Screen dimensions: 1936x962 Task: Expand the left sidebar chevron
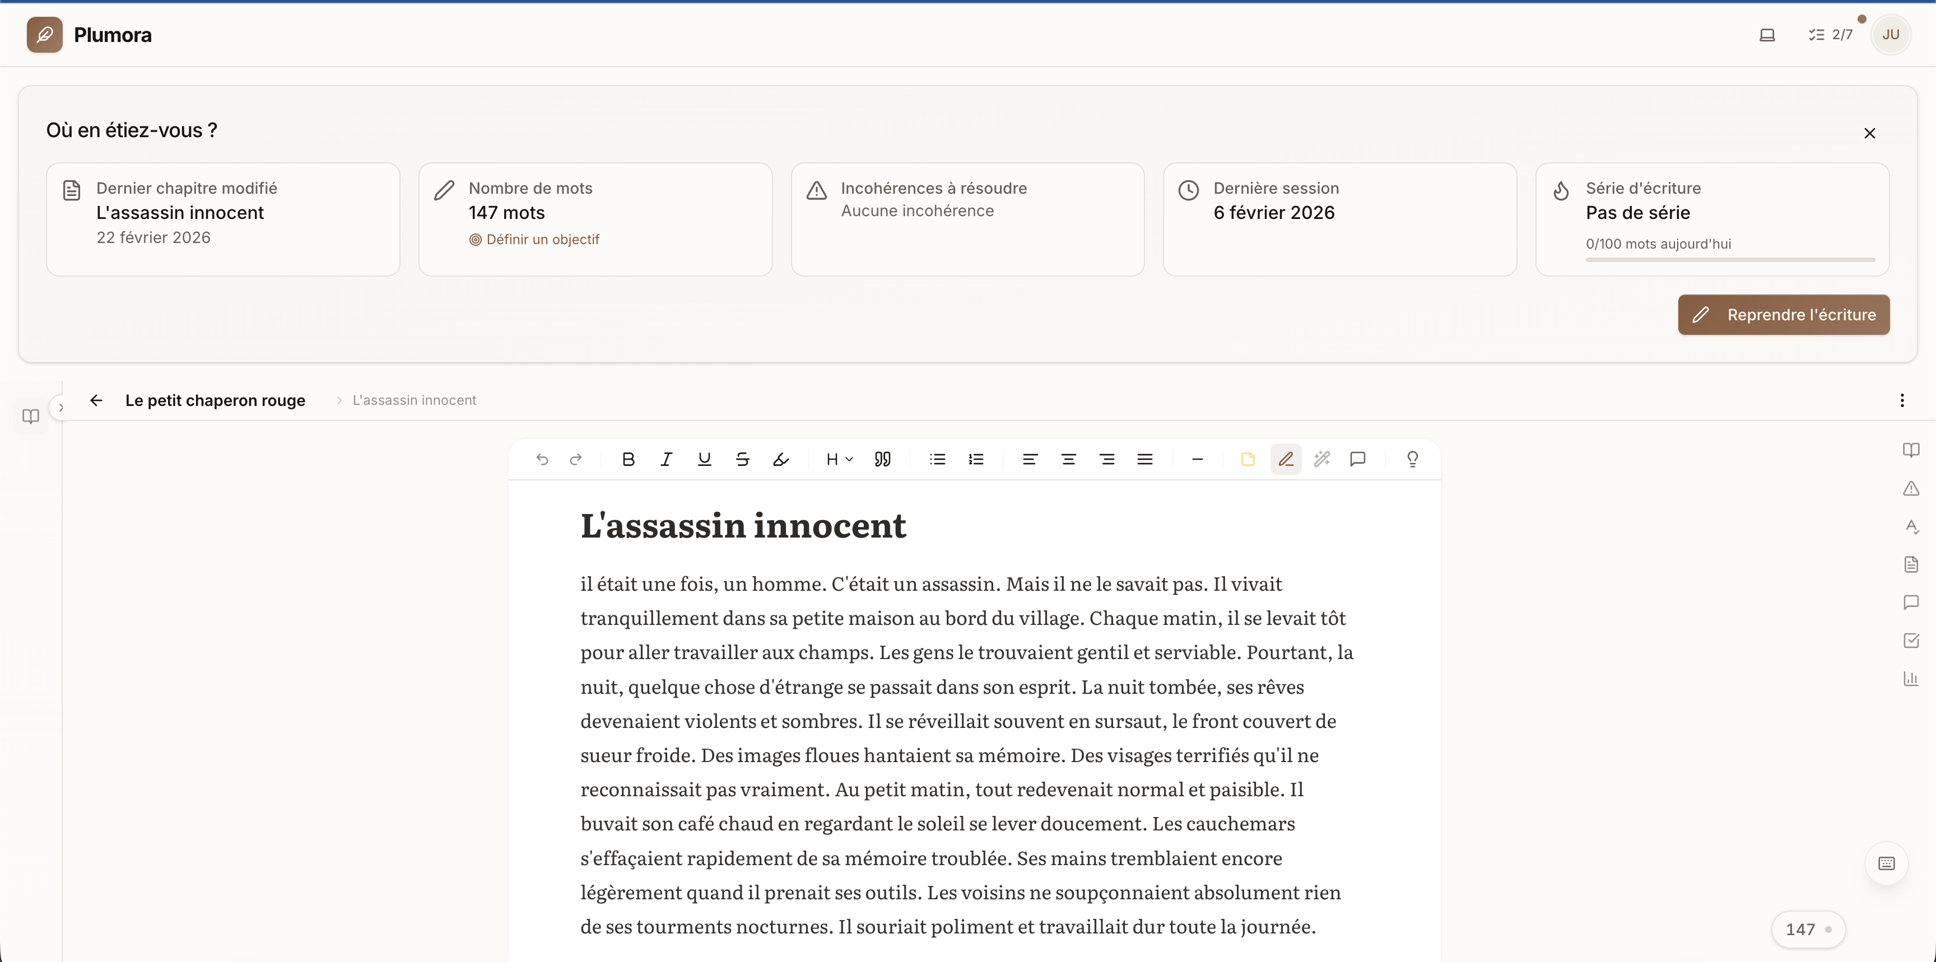pos(61,408)
